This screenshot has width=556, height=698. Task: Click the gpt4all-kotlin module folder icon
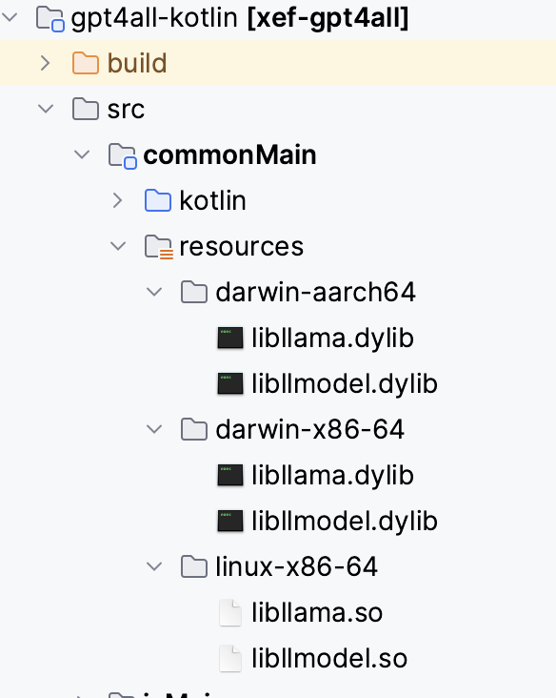click(50, 19)
